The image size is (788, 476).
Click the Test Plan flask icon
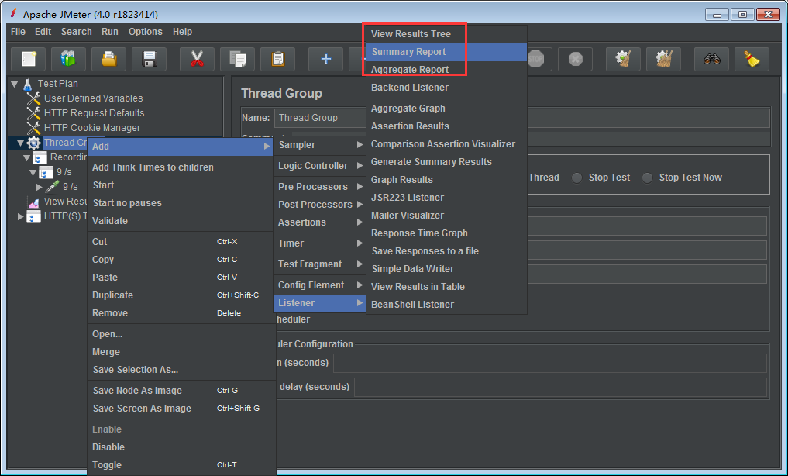click(x=28, y=84)
